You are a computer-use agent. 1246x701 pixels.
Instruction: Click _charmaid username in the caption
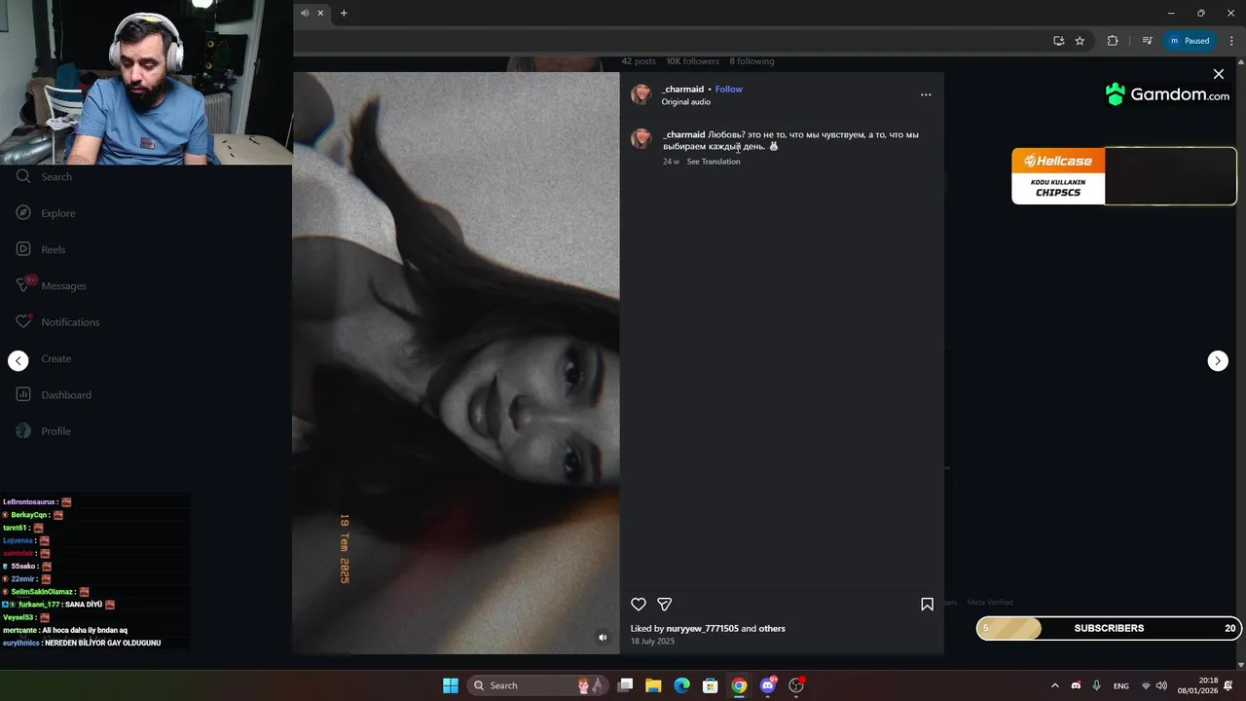[x=684, y=134]
